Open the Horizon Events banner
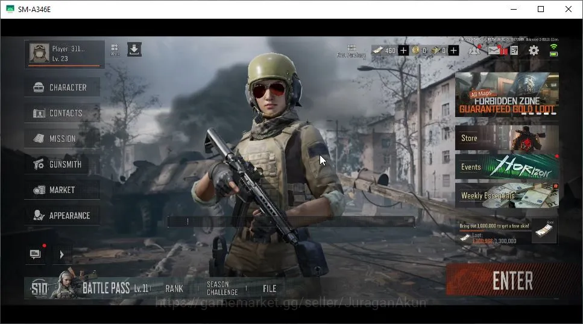 pos(507,167)
